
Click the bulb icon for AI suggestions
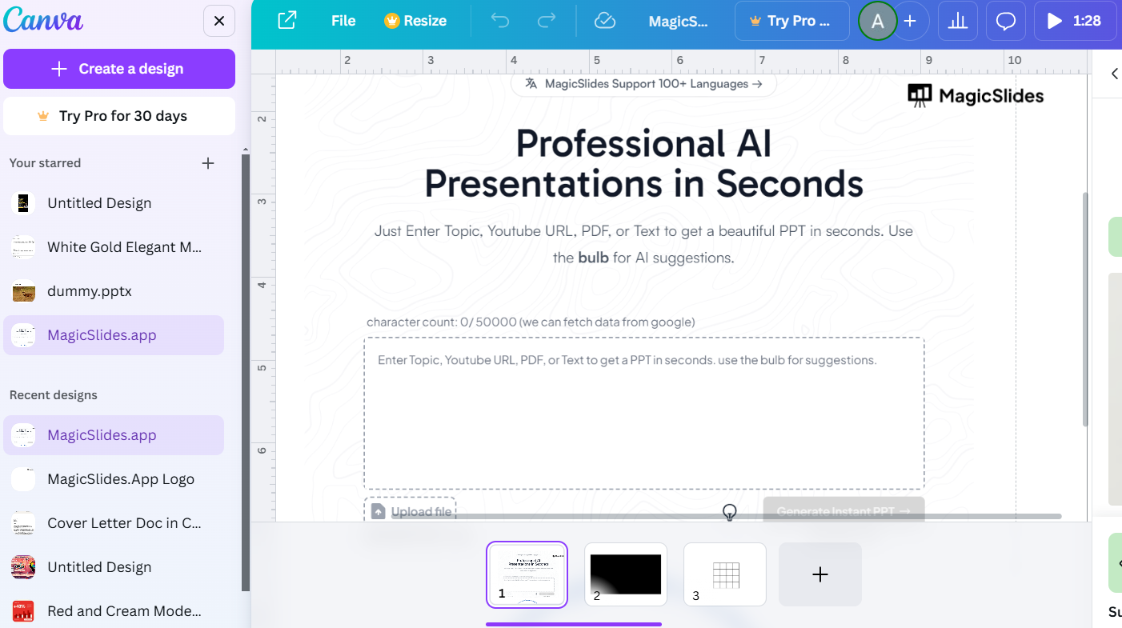729,512
